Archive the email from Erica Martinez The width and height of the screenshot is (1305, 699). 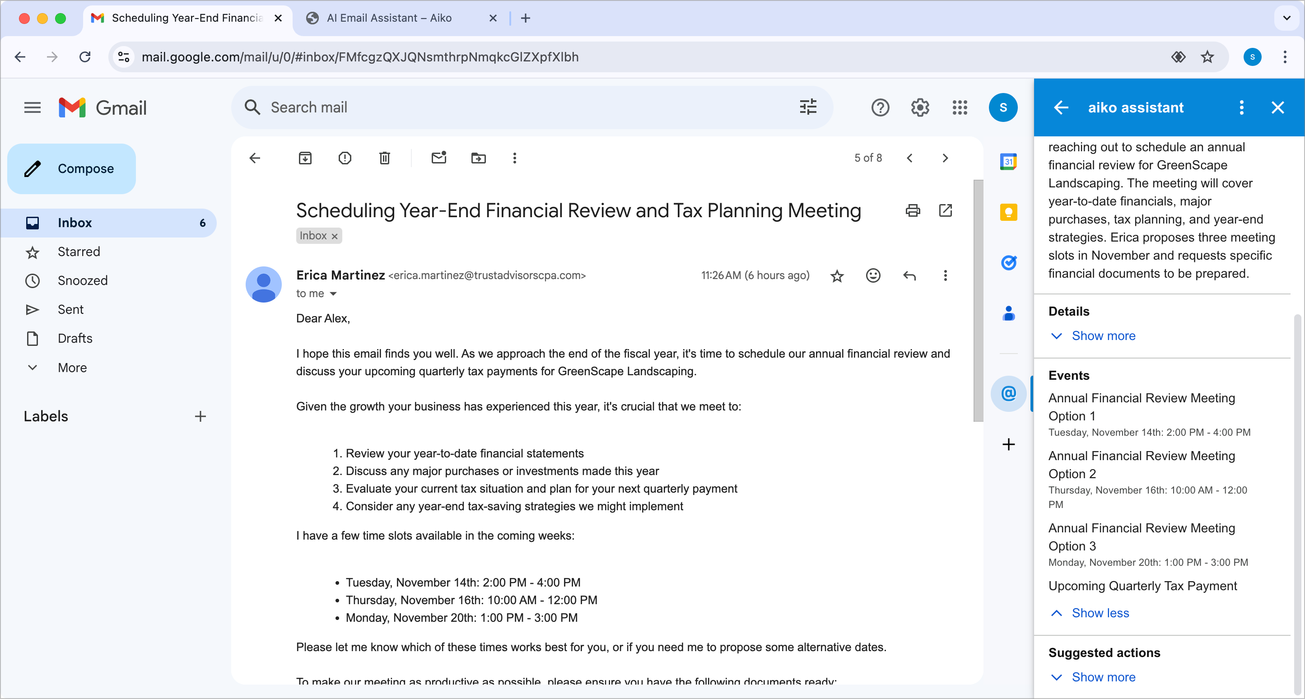(x=305, y=158)
